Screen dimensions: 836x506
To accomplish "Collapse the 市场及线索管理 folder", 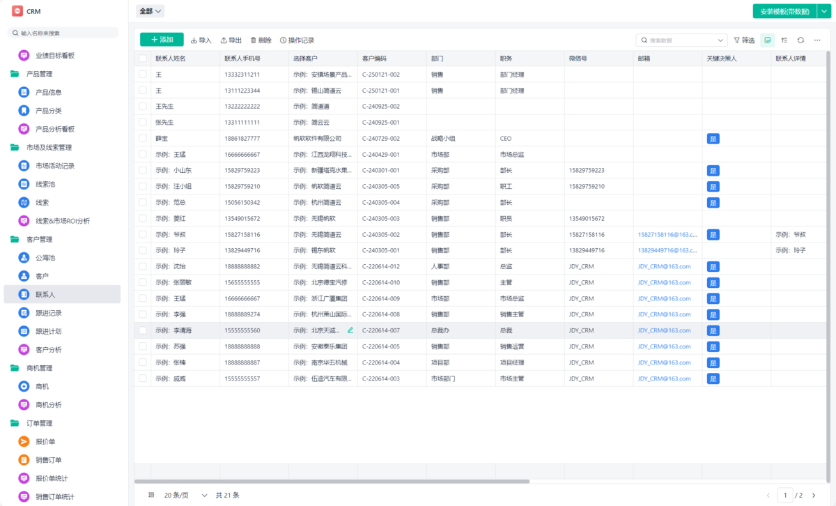I will pos(15,147).
